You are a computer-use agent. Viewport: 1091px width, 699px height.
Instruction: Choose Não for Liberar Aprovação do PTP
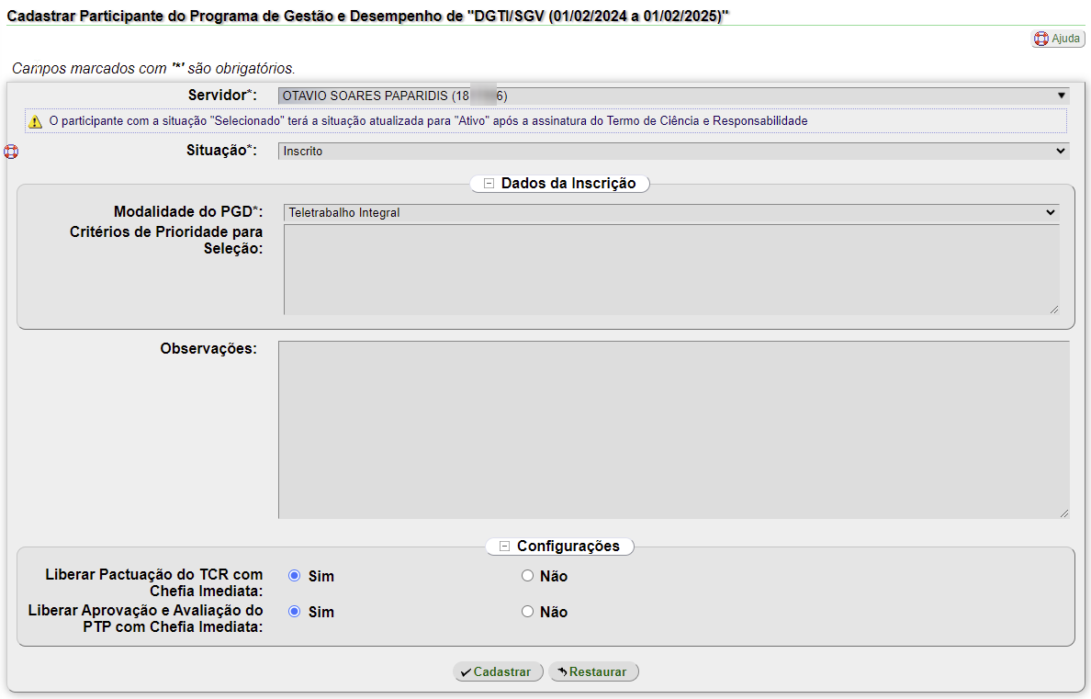pyautogui.click(x=527, y=612)
